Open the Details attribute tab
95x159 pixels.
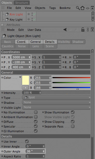tap(50, 42)
